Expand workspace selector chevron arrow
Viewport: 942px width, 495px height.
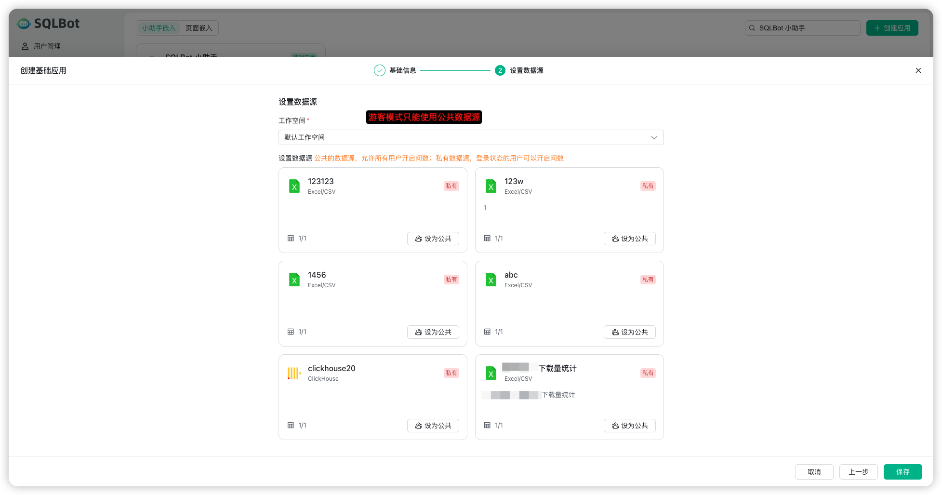point(654,137)
